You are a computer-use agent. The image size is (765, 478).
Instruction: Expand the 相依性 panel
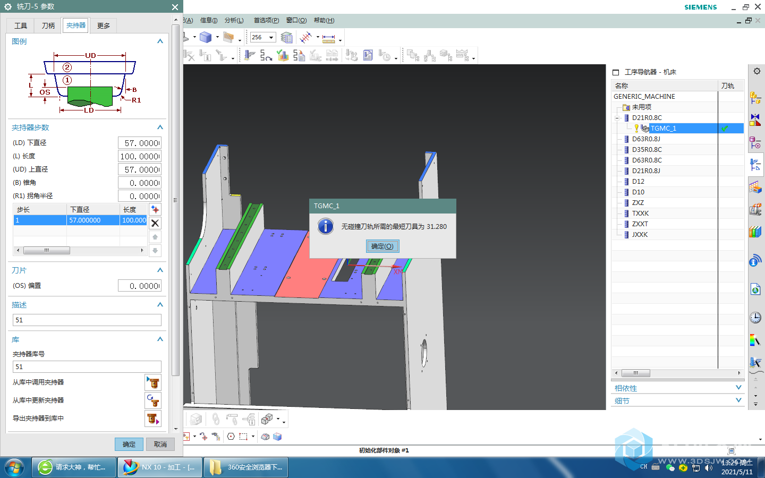point(738,388)
